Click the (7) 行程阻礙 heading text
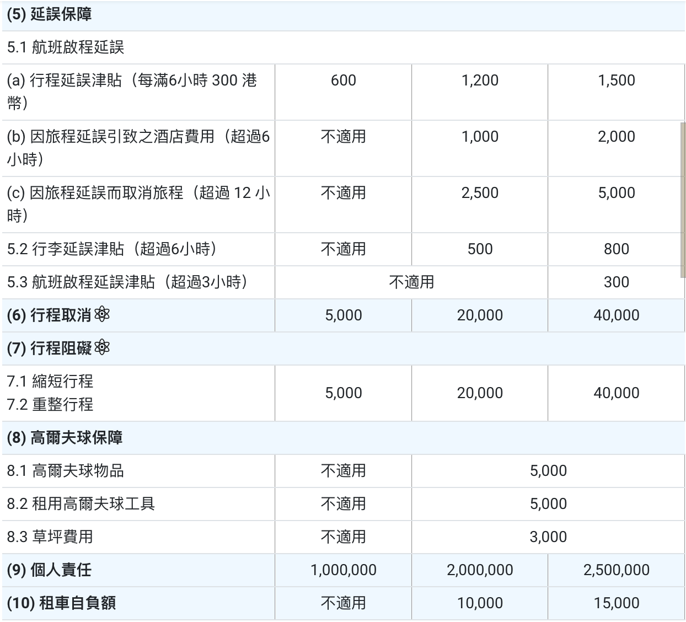Image resolution: width=686 pixels, height=622 pixels. [x=49, y=348]
